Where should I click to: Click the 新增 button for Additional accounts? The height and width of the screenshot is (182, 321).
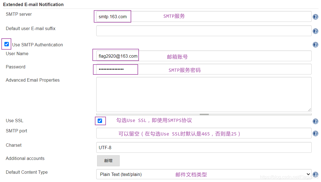tap(108, 161)
